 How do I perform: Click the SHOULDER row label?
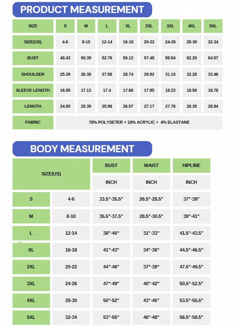(x=33, y=74)
